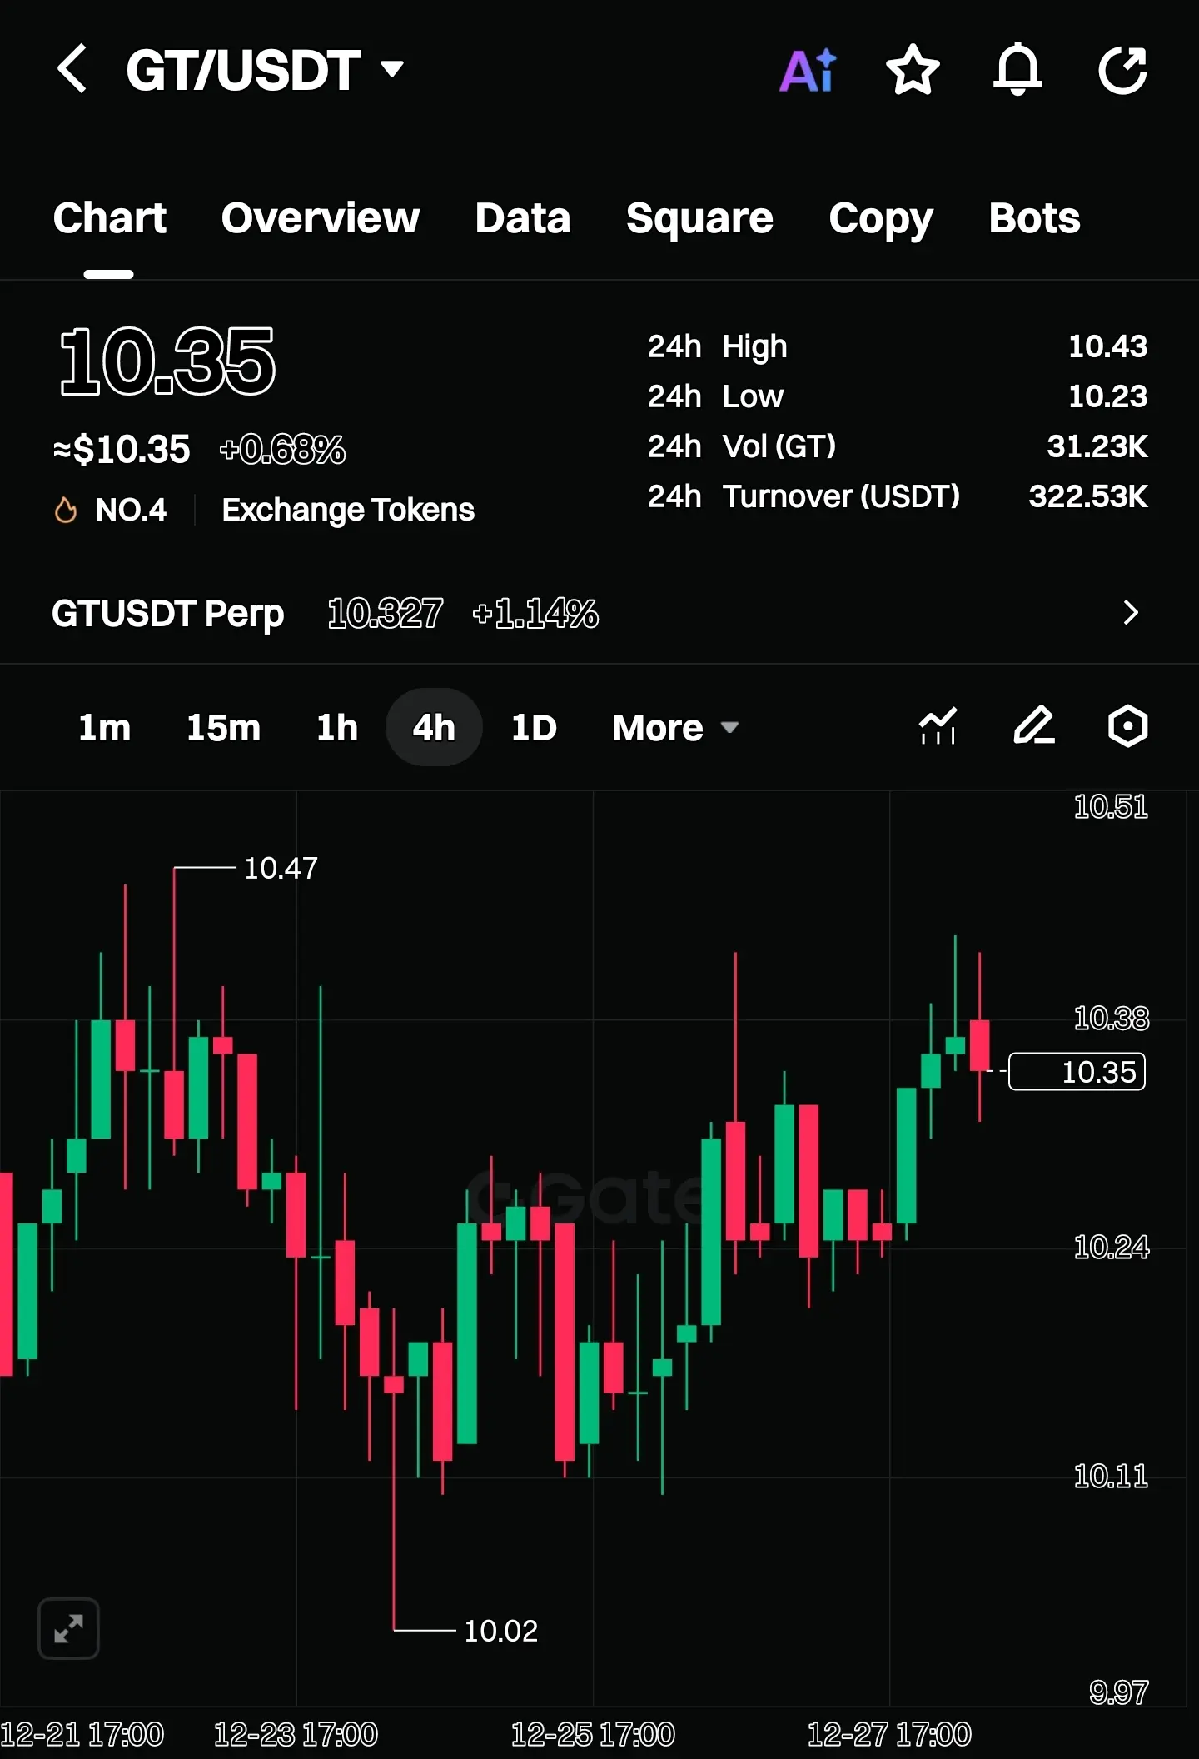Viewport: 1199px width, 1759px height.
Task: Go to the Copy tab
Action: [x=881, y=220]
